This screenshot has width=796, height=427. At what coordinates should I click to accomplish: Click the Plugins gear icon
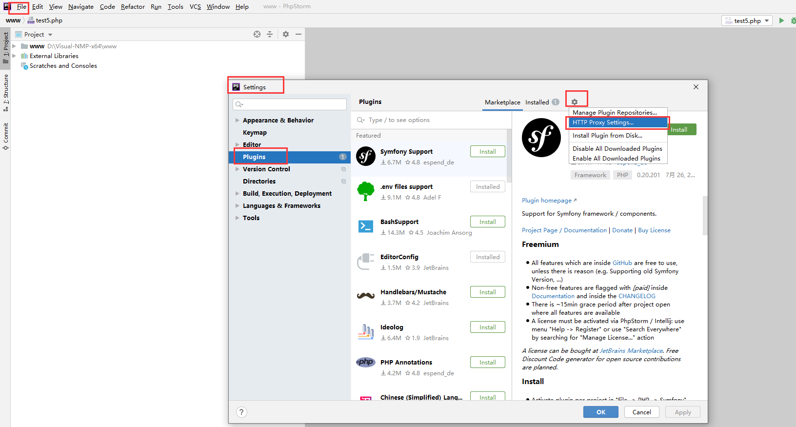[575, 102]
